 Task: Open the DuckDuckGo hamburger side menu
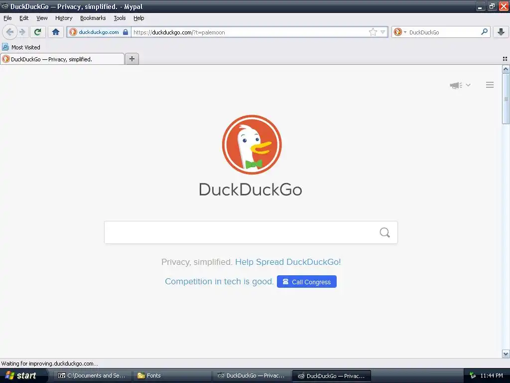[x=490, y=85]
